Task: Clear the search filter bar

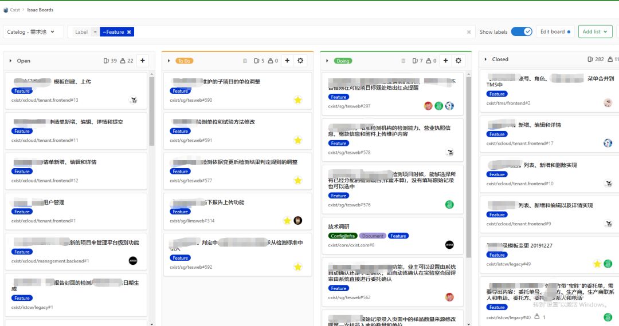Action: pyautogui.click(x=469, y=32)
